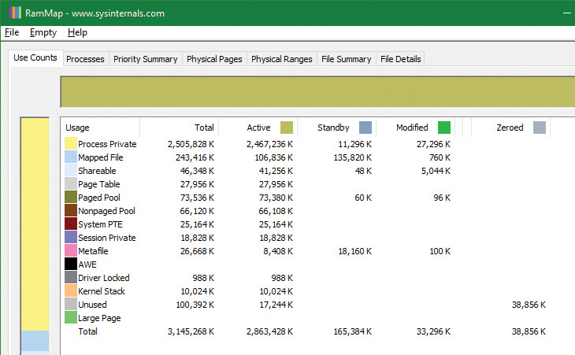This screenshot has width=575, height=355.
Task: Click the pink Metafile color swatch
Action: 70,251
